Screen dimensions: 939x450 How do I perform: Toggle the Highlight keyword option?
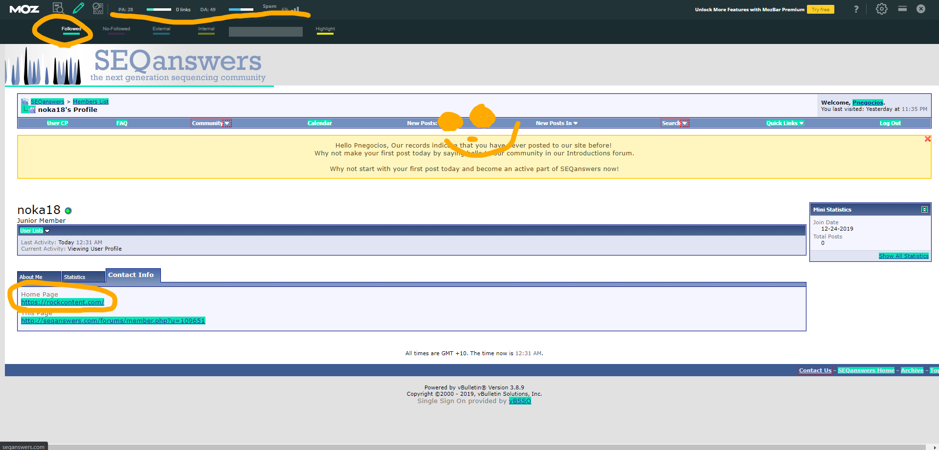click(325, 30)
